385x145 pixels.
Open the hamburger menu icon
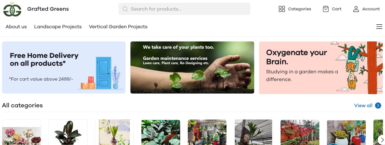pos(379,26)
